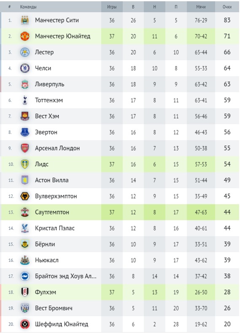Click the Manchester City club crest
240x333 pixels.
pos(25,20)
